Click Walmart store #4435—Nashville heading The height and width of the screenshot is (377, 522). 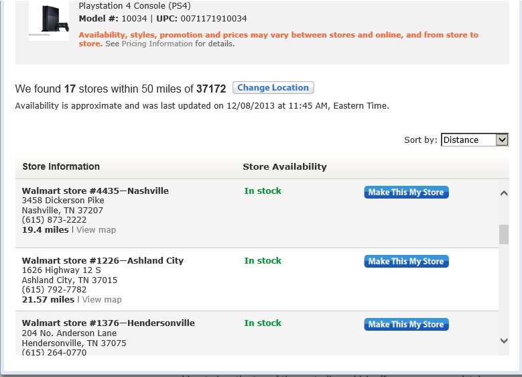(x=95, y=191)
